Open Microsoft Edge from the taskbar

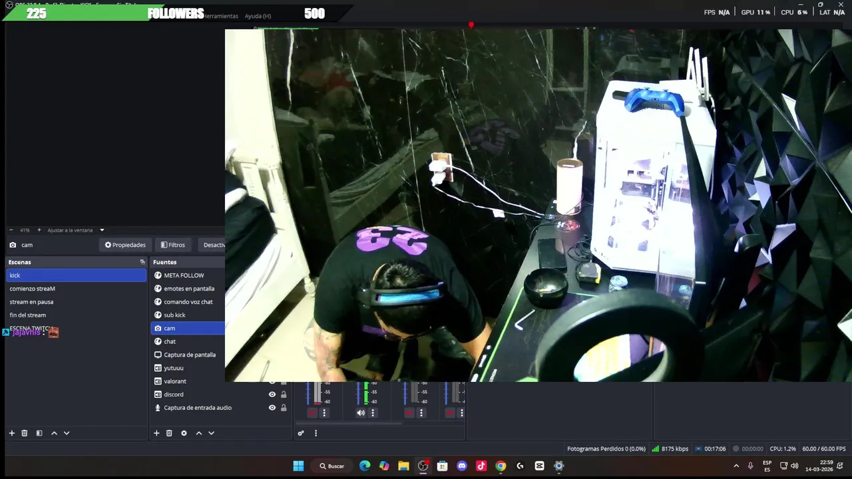(x=365, y=466)
